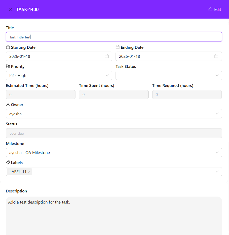Open the Ending Date calendar picker icon

(216, 56)
